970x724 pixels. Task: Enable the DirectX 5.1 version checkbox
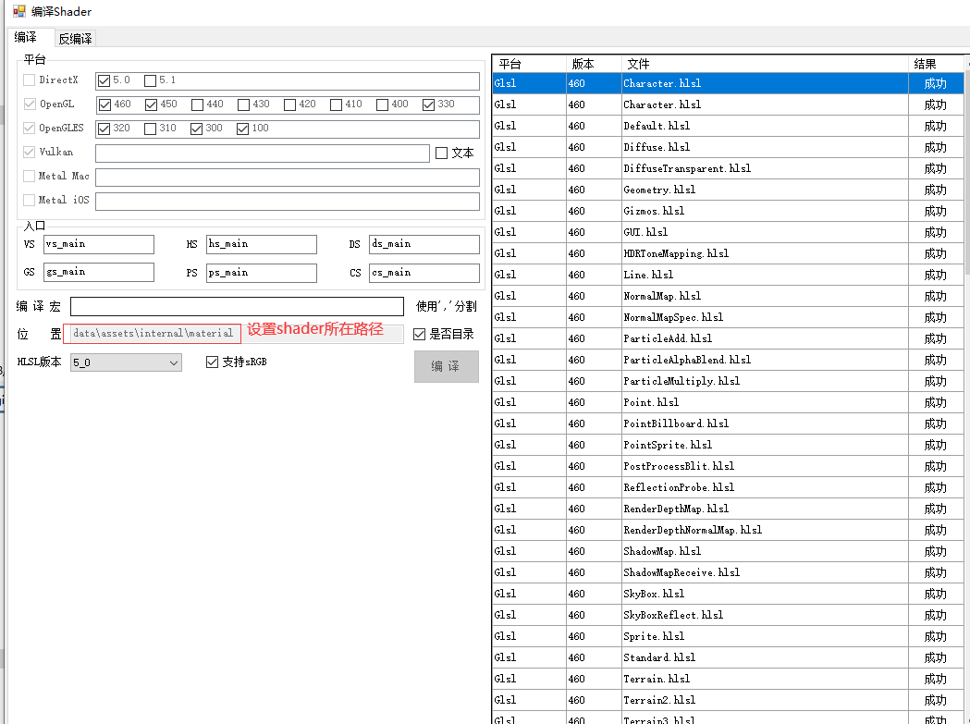[151, 80]
